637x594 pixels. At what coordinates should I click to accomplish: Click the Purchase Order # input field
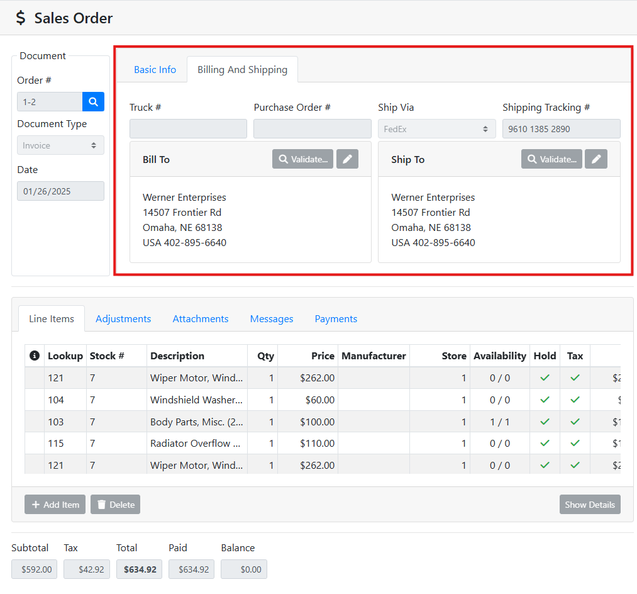coord(312,129)
